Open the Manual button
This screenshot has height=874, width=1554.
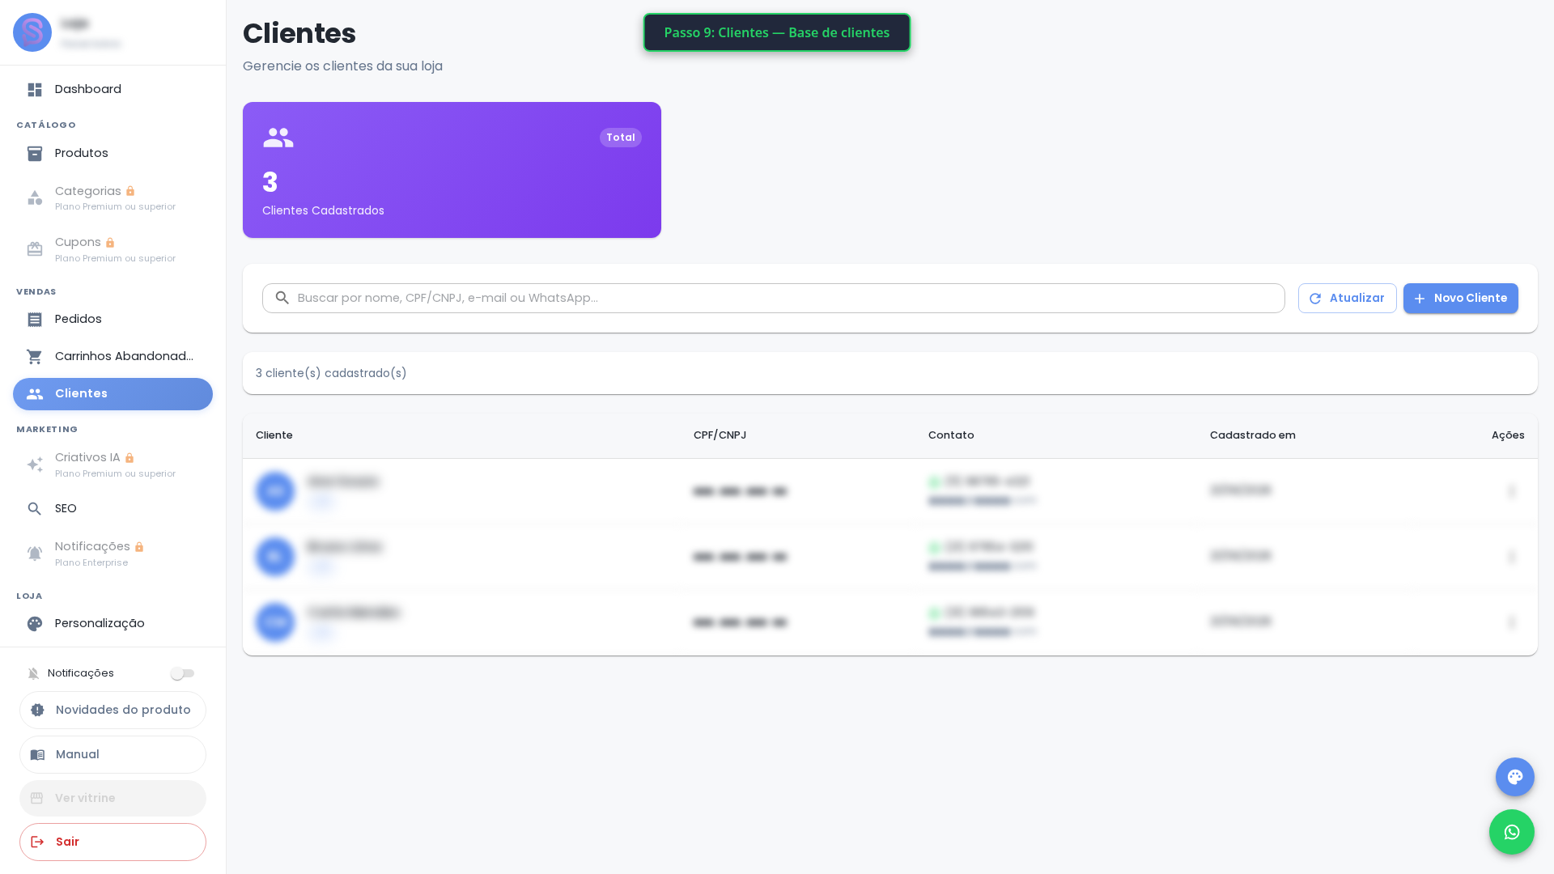(113, 754)
